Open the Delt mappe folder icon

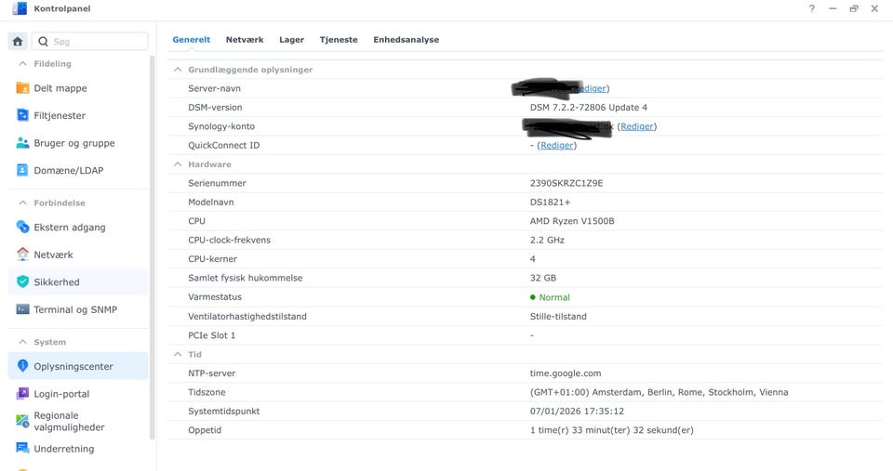point(22,87)
